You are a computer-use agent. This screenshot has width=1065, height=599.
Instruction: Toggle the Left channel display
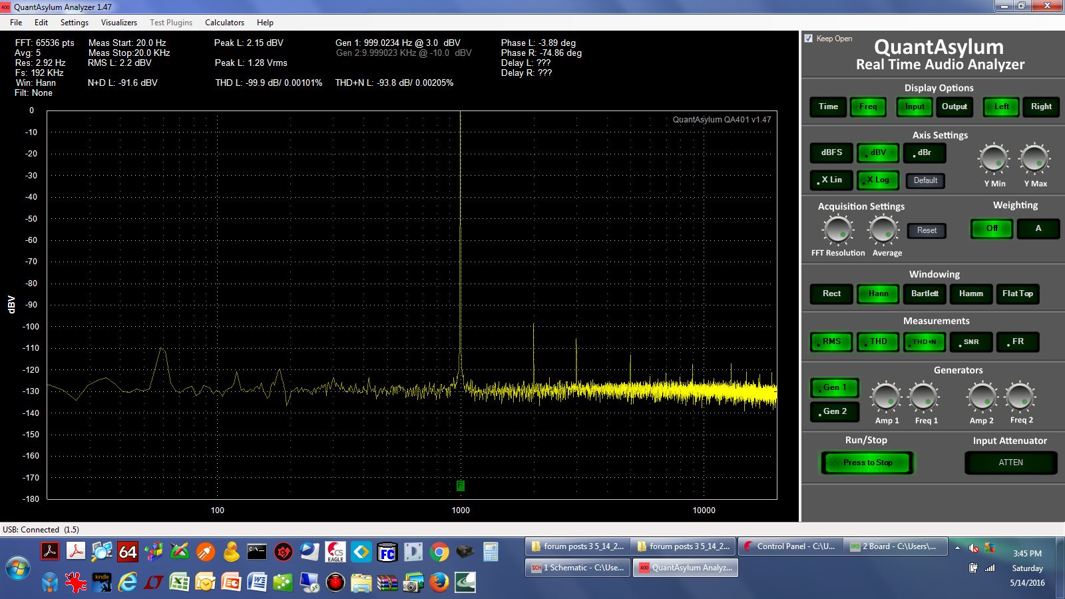pos(1001,106)
